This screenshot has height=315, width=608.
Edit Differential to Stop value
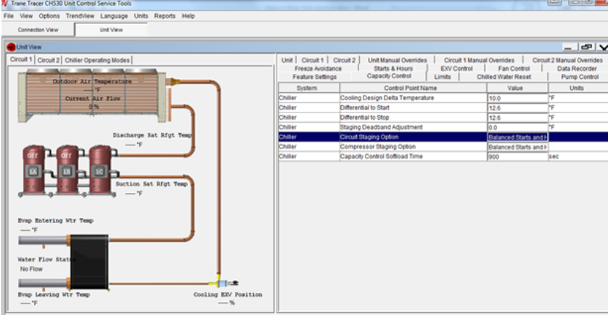pyautogui.click(x=517, y=118)
